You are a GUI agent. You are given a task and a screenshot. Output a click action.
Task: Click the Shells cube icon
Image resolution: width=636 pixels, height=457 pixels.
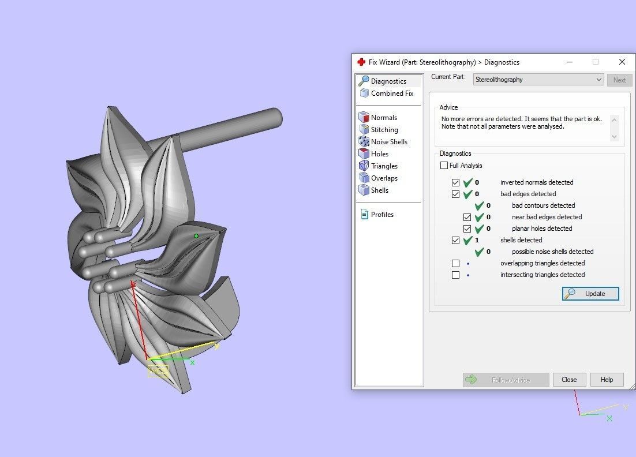[x=364, y=190]
